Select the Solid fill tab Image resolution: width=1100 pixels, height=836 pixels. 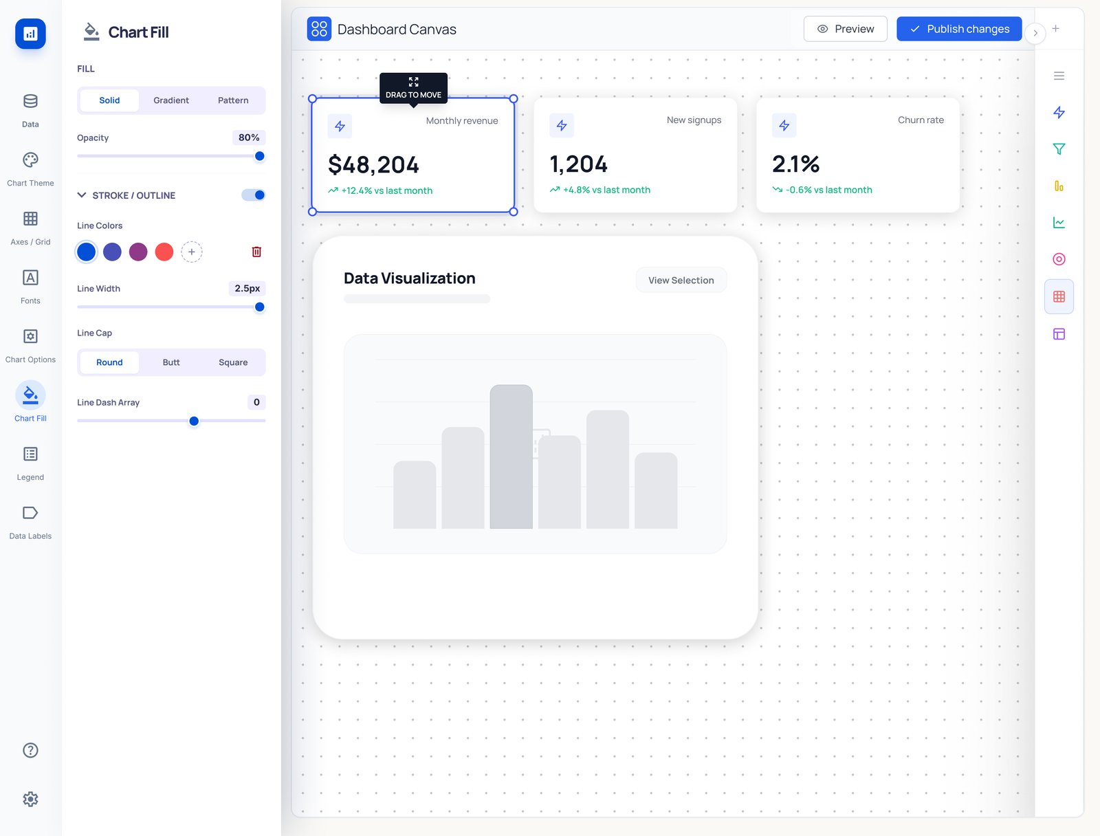click(109, 100)
